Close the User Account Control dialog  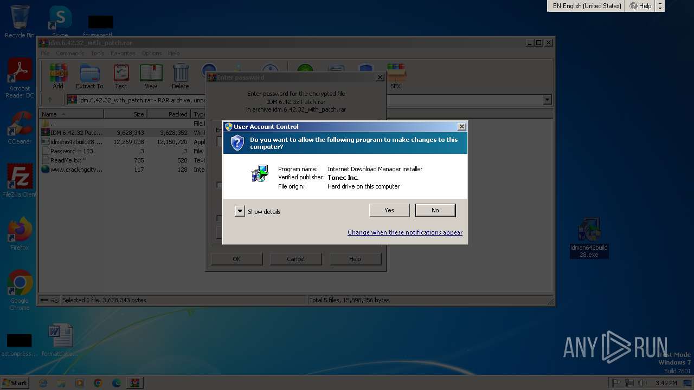click(462, 127)
